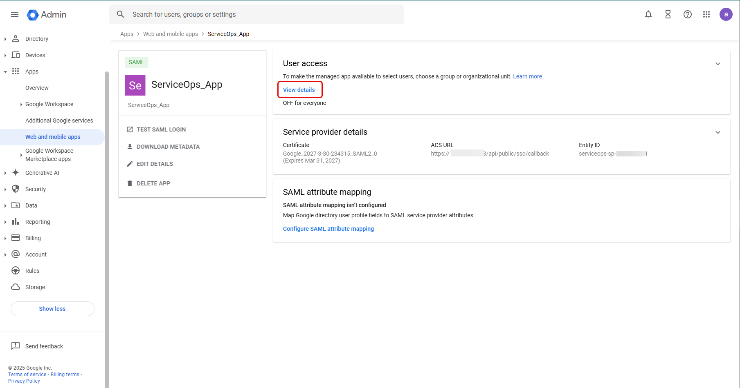Click the Send feedback icon

pyautogui.click(x=16, y=346)
